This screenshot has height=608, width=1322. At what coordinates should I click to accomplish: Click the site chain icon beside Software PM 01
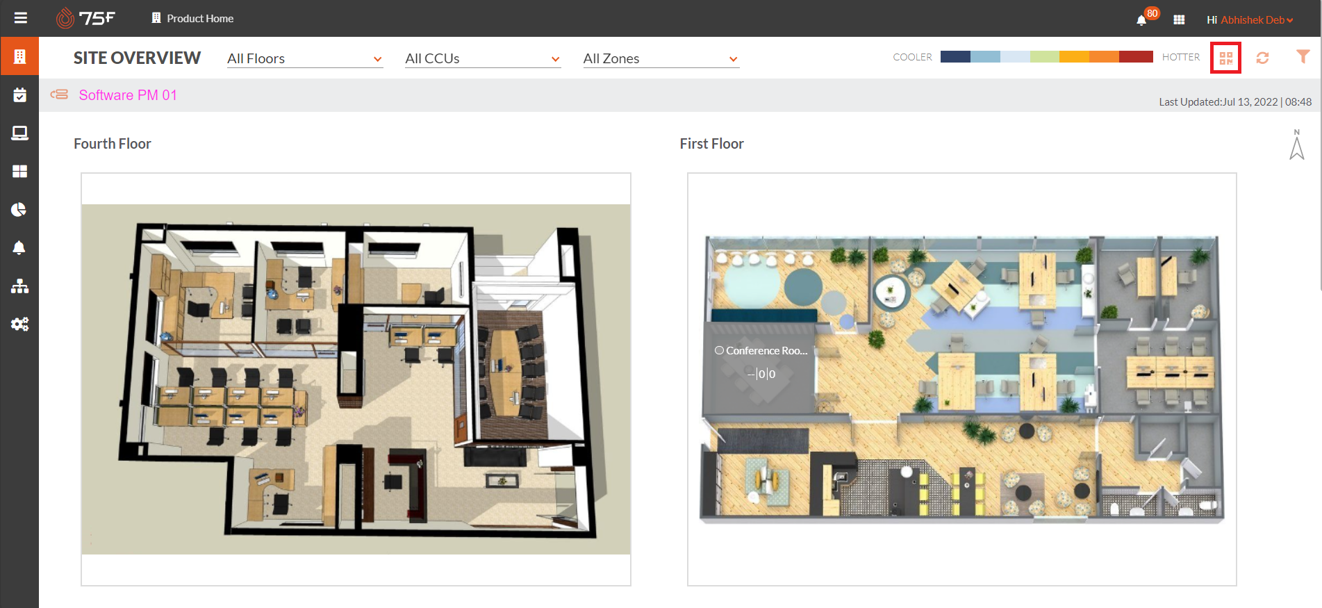click(59, 95)
